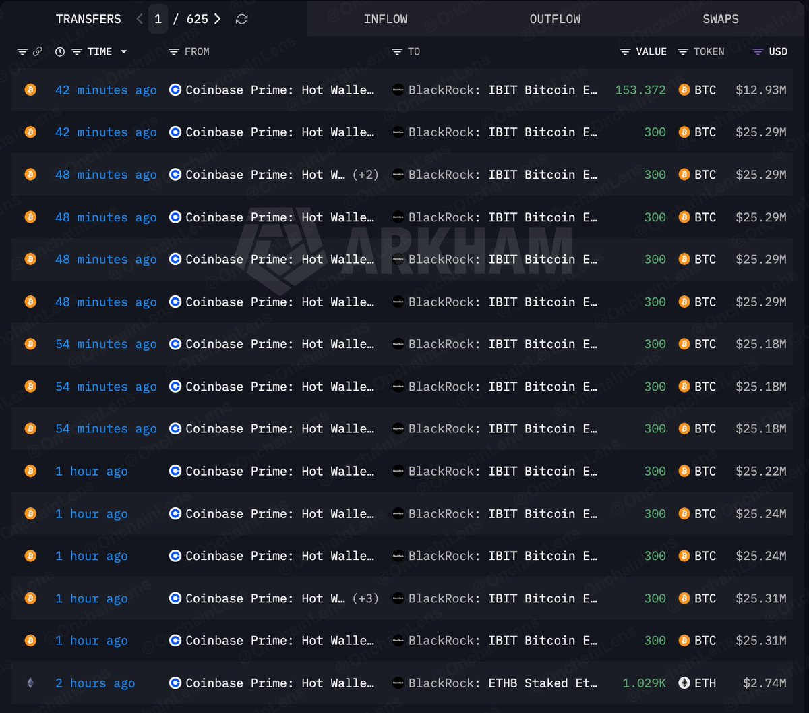809x713 pixels.
Task: Select the $12.93M USD amount
Action: [x=761, y=90]
